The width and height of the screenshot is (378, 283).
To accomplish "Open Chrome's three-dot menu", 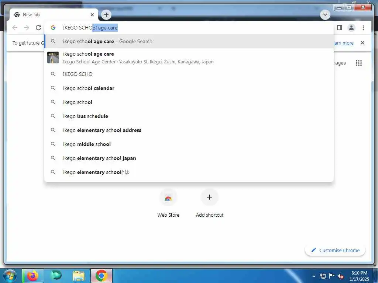I will 363,28.
